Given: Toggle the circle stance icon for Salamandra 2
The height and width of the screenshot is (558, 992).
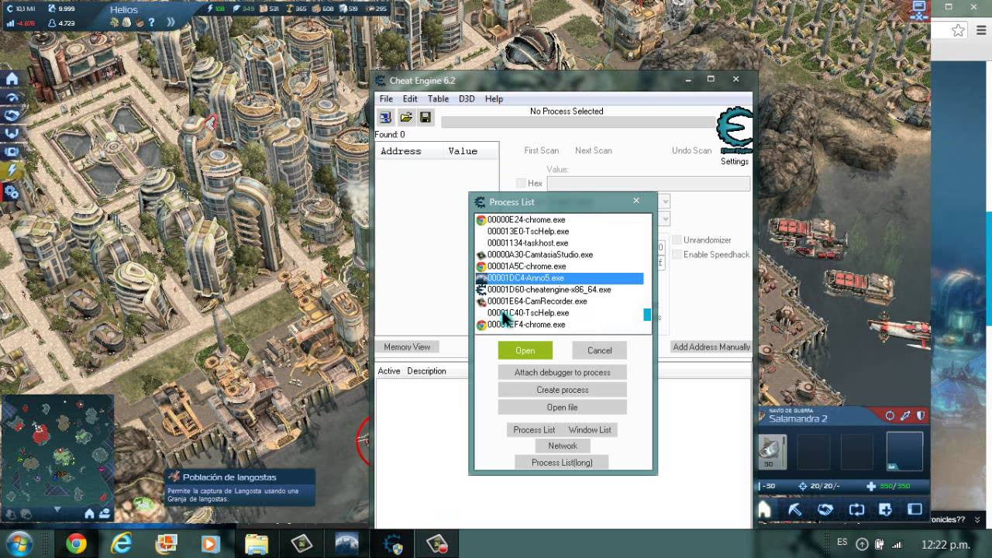Looking at the screenshot, I should [x=890, y=416].
